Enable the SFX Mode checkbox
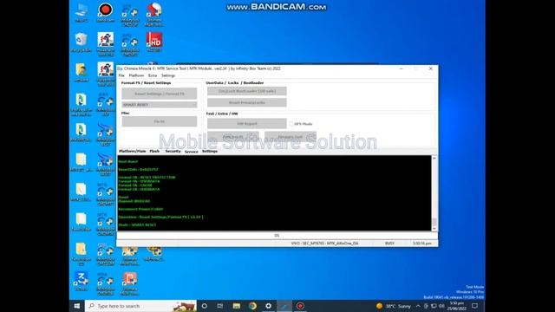This screenshot has width=555, height=312. pyautogui.click(x=291, y=124)
